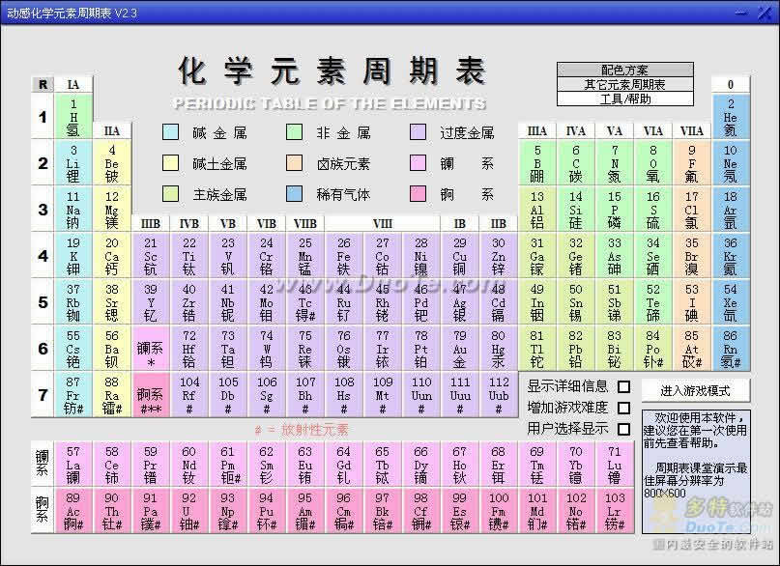Select element 71 Lu 镥
This screenshot has width=780, height=566.
(x=615, y=465)
